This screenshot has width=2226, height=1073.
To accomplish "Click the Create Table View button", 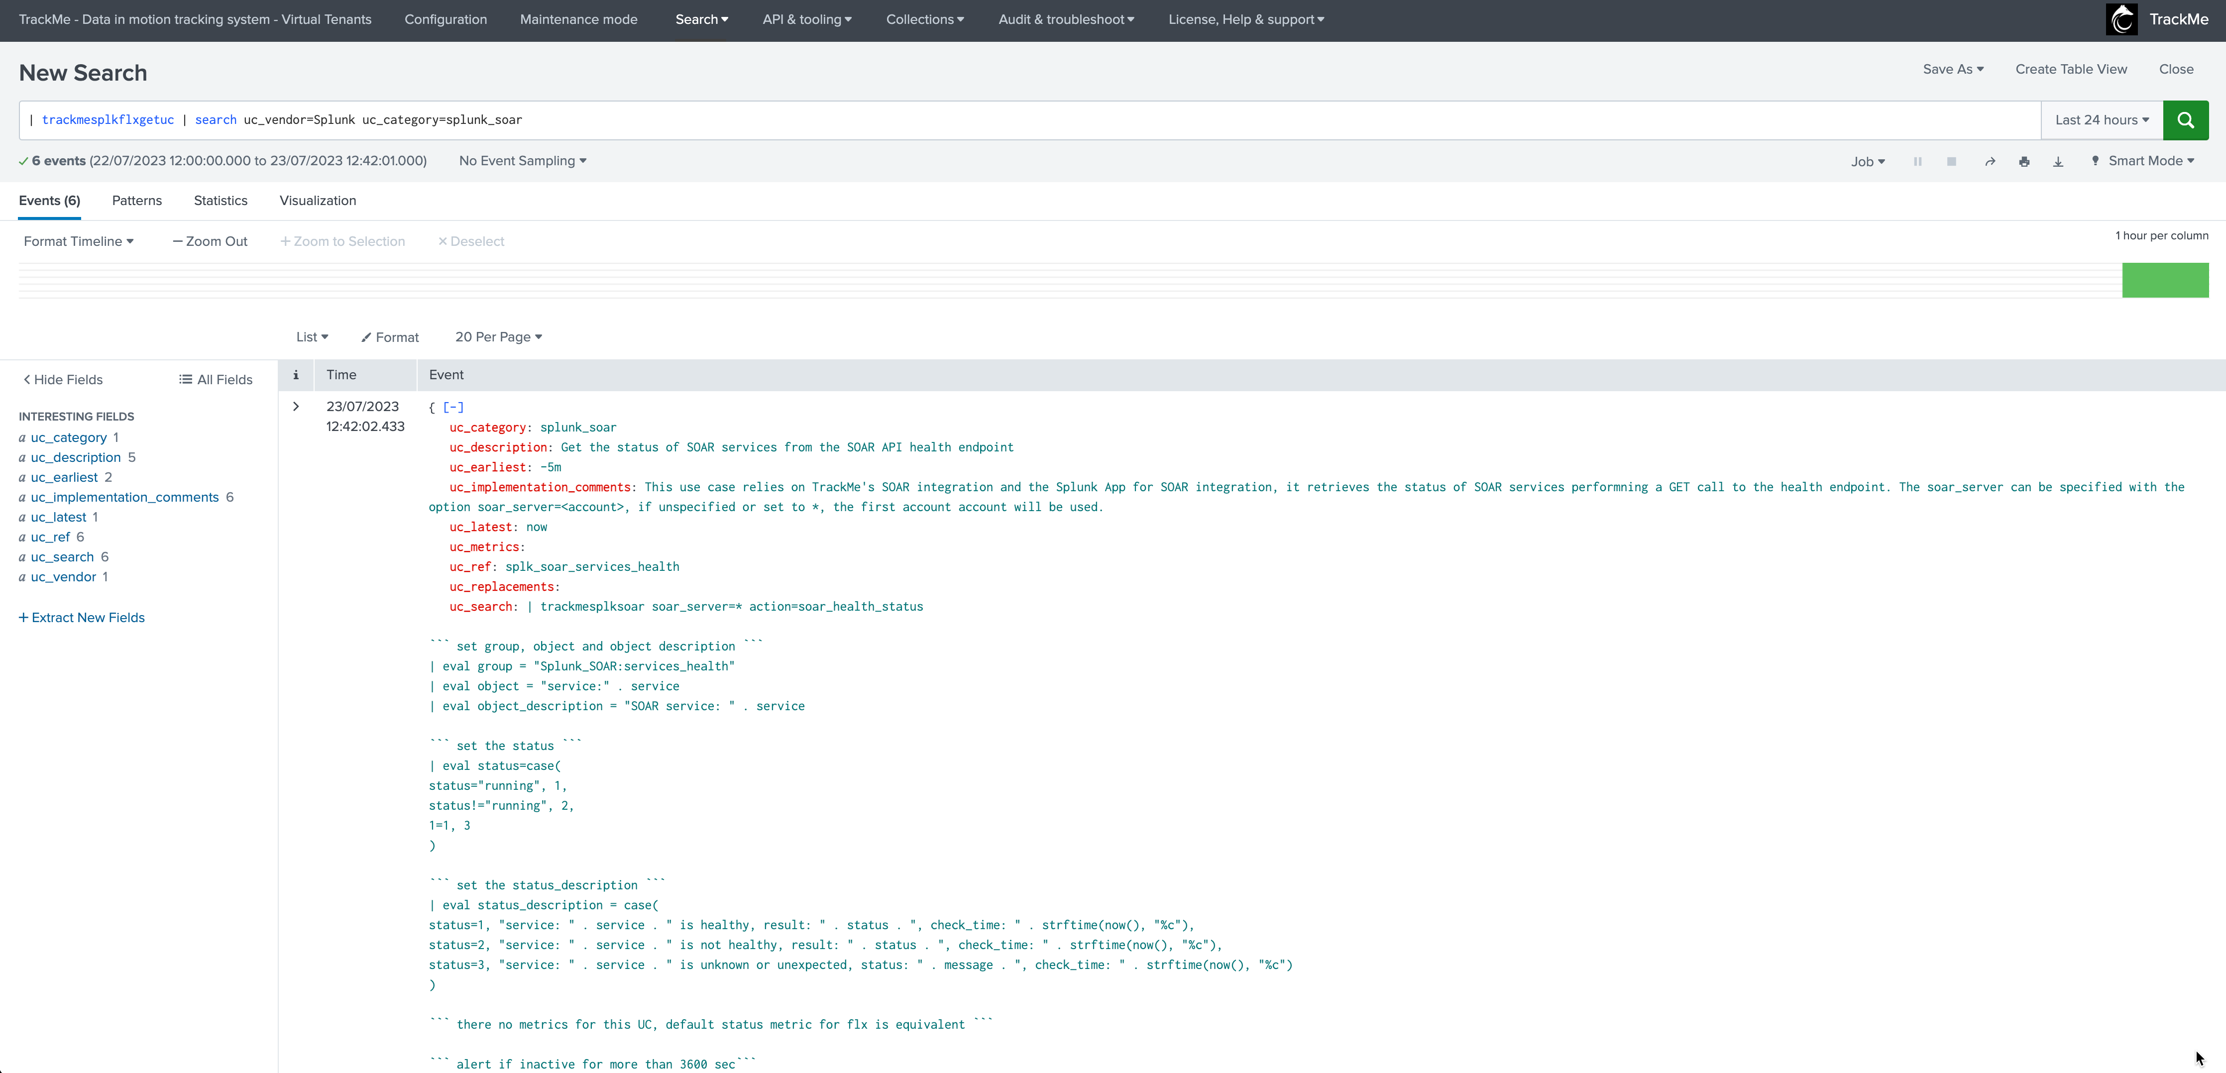I will (2071, 69).
